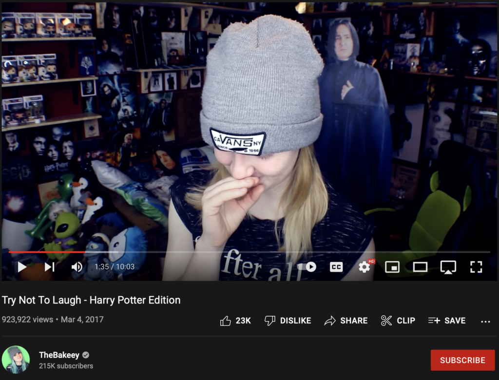The height and width of the screenshot is (380, 499).
Task: Cast video via AirPlay icon
Action: coord(448,267)
